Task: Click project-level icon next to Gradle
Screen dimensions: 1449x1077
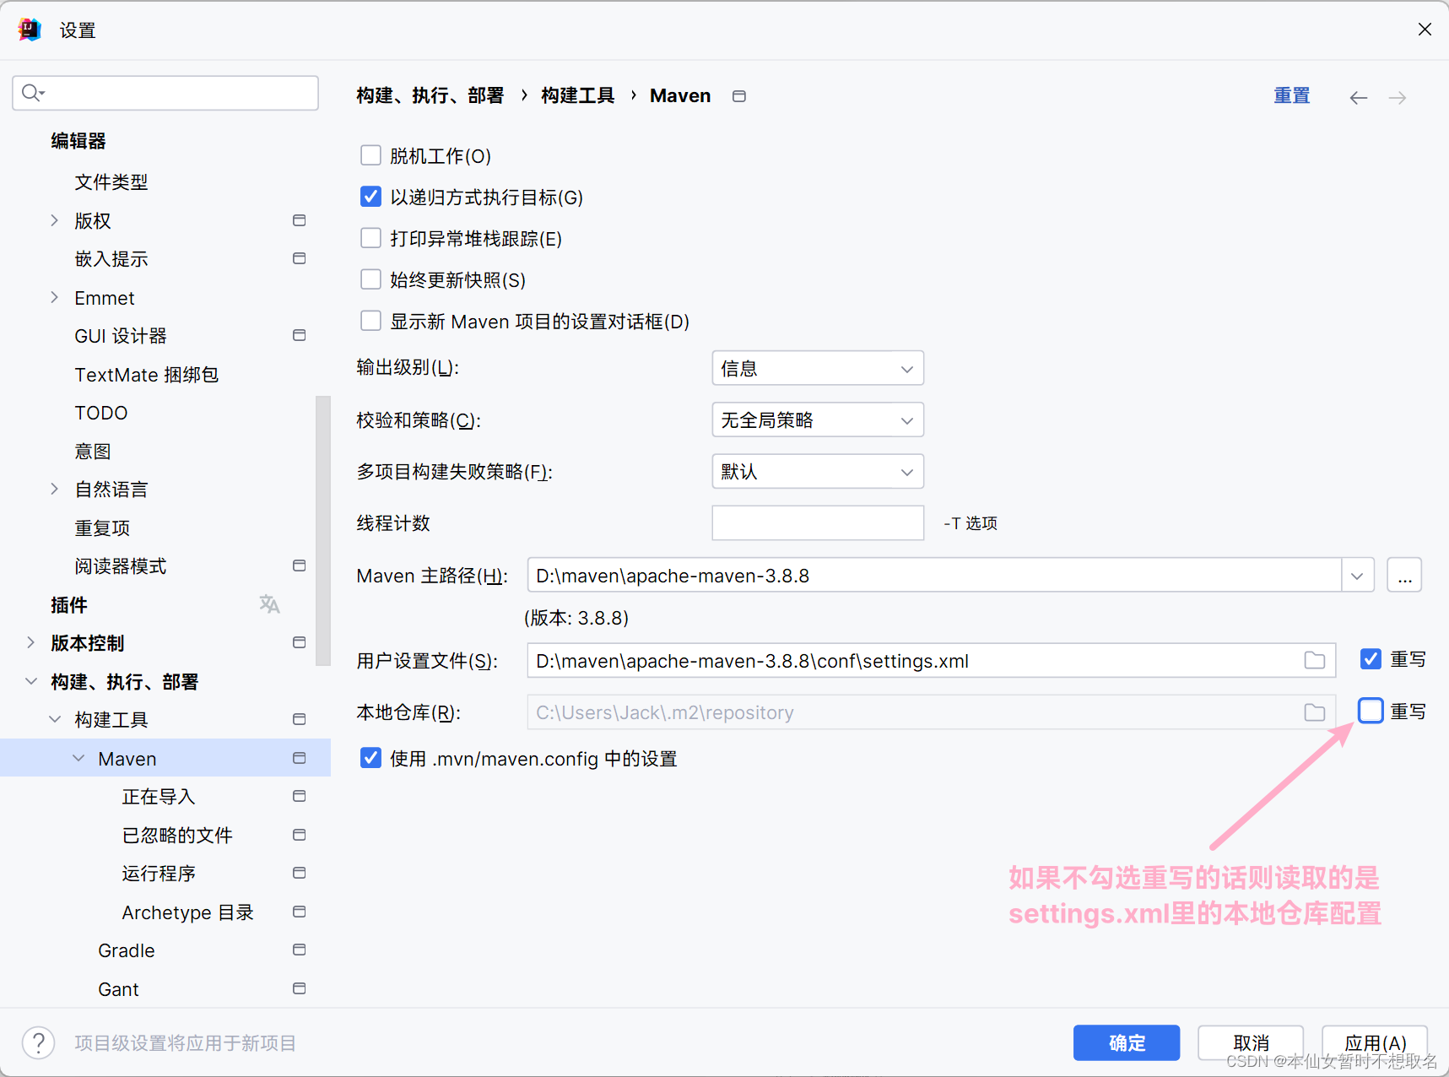Action: [x=299, y=950]
